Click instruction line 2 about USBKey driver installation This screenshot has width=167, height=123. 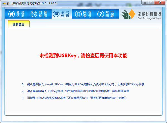point(82,91)
